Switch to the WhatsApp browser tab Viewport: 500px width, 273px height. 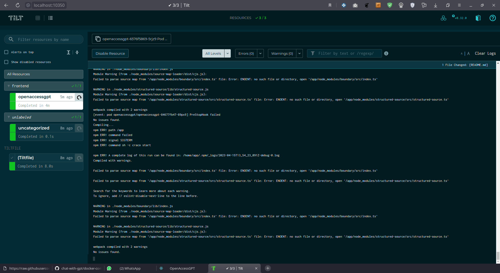130,268
